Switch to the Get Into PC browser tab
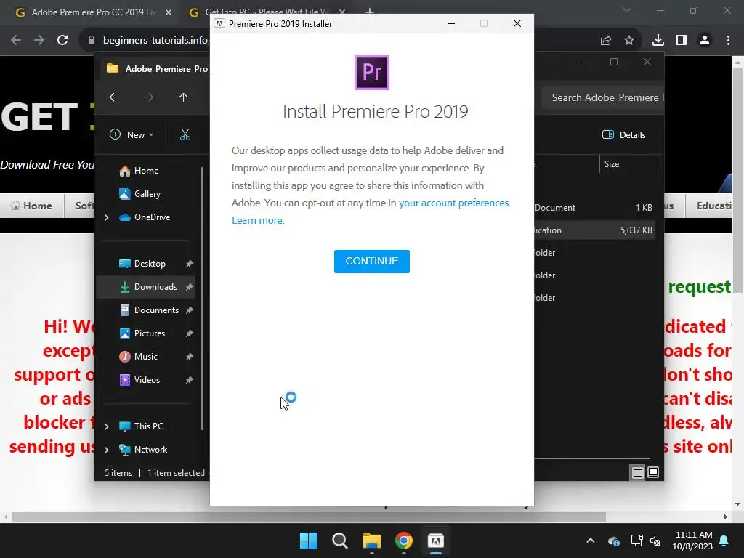 (x=266, y=12)
